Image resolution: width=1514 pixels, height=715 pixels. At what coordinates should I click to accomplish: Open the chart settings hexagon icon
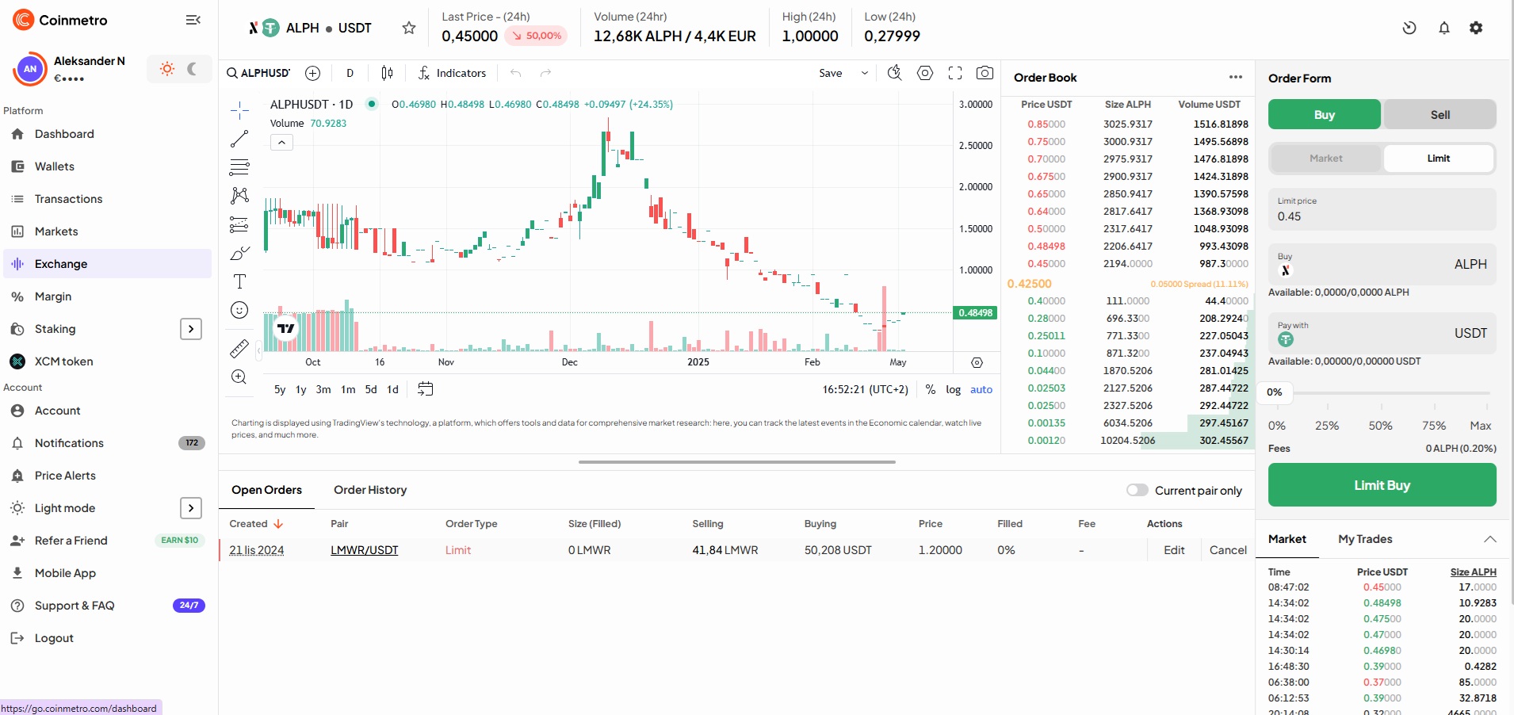pyautogui.click(x=925, y=73)
